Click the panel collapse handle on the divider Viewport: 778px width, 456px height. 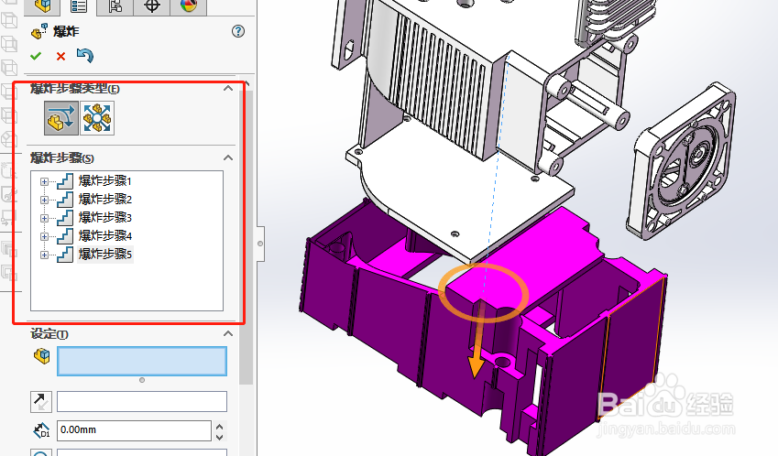(260, 244)
